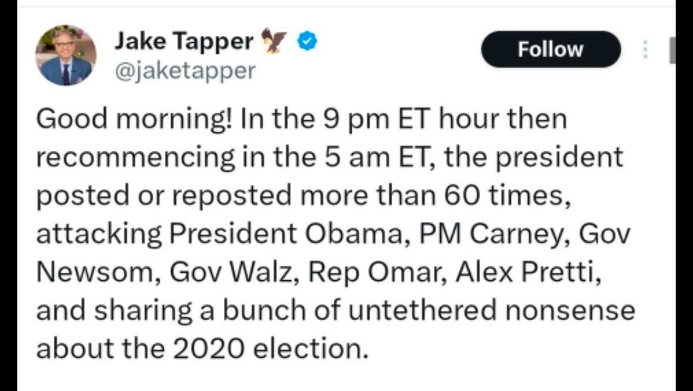The image size is (693, 391).
Task: Click "5 am ET" in the second line
Action: click(x=376, y=158)
